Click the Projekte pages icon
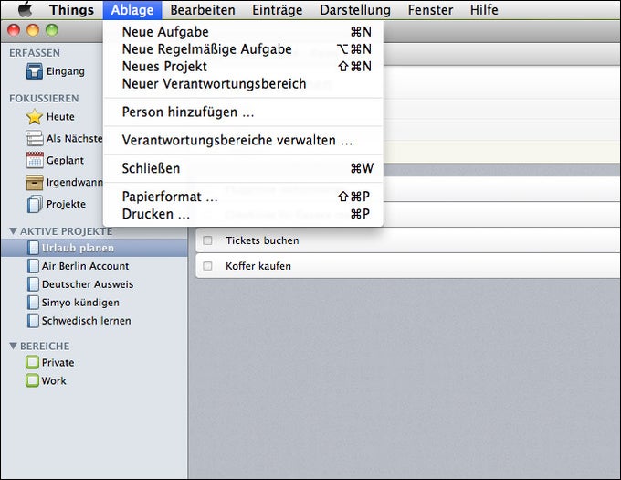This screenshot has height=480, width=621. coord(35,204)
